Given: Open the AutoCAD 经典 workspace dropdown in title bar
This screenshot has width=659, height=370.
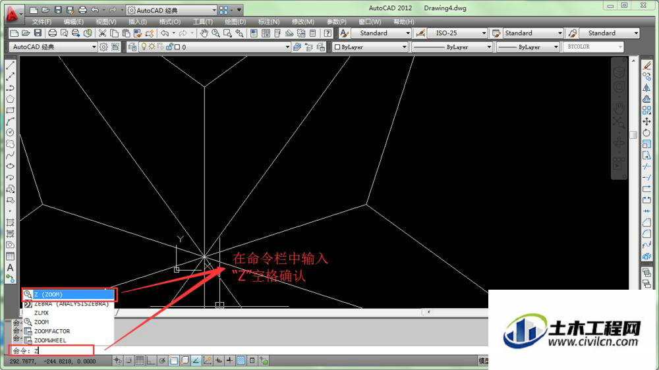Looking at the screenshot, I should pos(214,10).
